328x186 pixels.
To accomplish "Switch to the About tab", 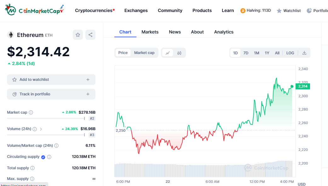I will (197, 32).
